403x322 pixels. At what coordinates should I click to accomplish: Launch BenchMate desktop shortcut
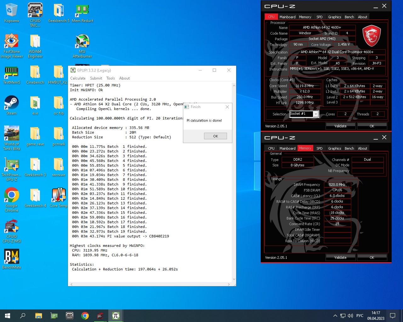(x=12, y=259)
